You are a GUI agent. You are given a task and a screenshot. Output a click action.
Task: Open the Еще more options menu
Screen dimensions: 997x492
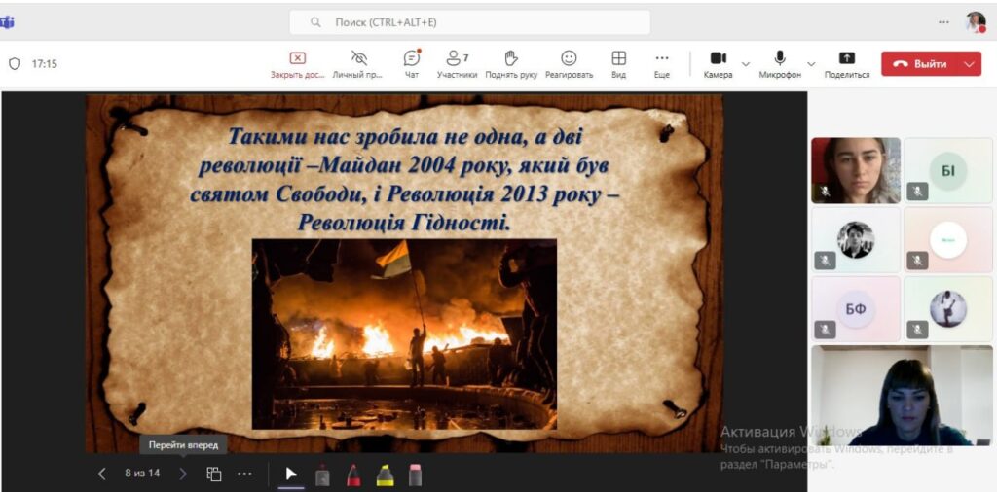click(662, 63)
